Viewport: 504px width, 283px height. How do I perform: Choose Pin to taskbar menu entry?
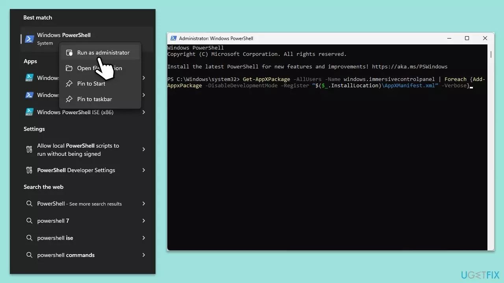(94, 99)
